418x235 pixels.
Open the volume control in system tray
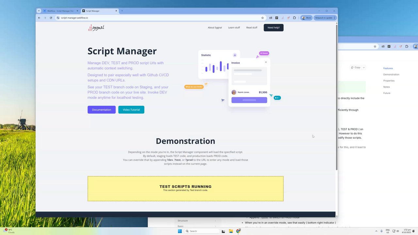(397, 231)
